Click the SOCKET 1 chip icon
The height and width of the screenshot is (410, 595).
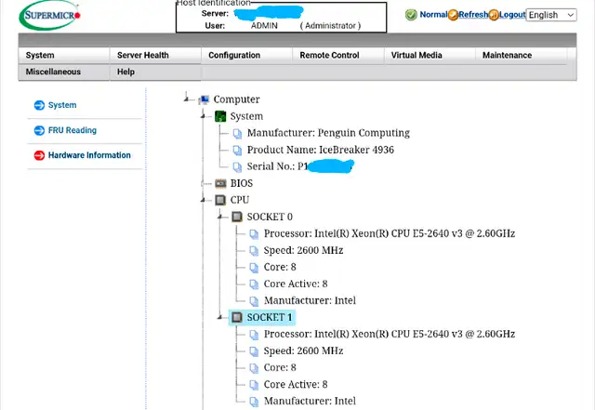237,317
